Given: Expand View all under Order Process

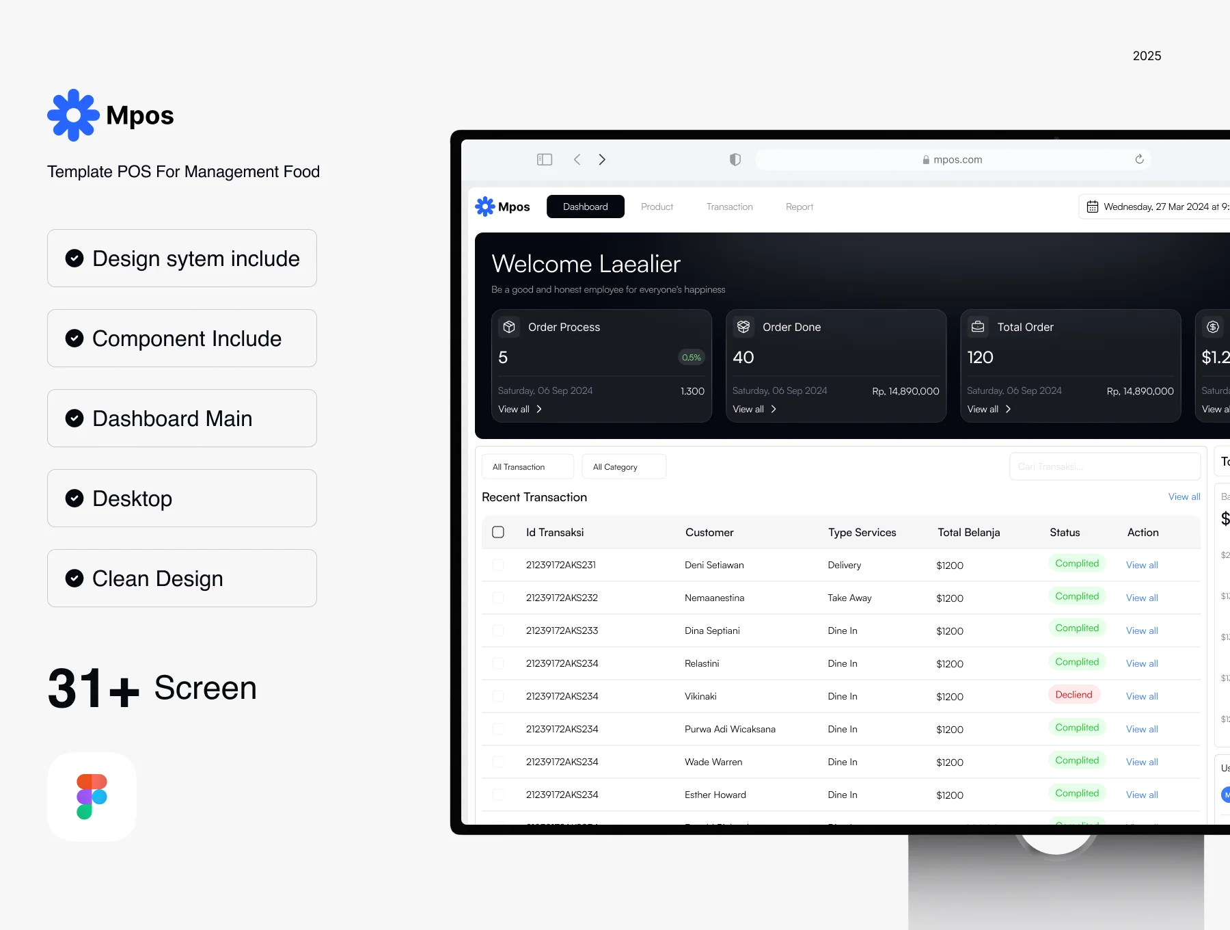Looking at the screenshot, I should [x=520, y=409].
